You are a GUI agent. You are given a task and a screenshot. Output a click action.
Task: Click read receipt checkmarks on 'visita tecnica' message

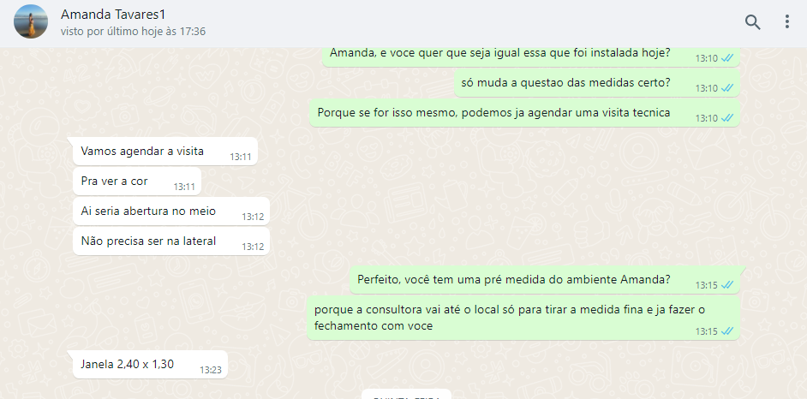726,118
